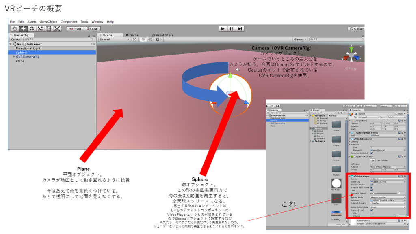
Task: Open the Layers dropdown in inset toolbar
Action: pos(386,106)
